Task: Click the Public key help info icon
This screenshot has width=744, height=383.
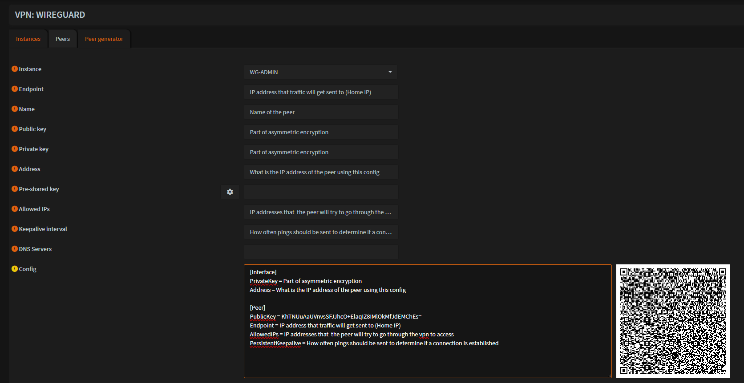Action: point(15,129)
